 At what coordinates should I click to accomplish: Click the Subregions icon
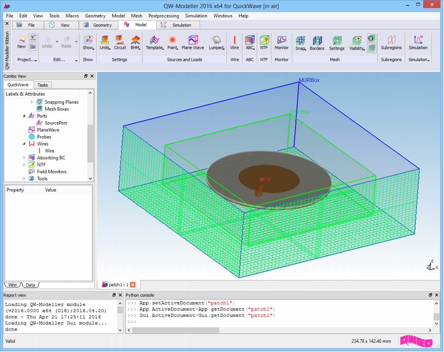tap(391, 40)
